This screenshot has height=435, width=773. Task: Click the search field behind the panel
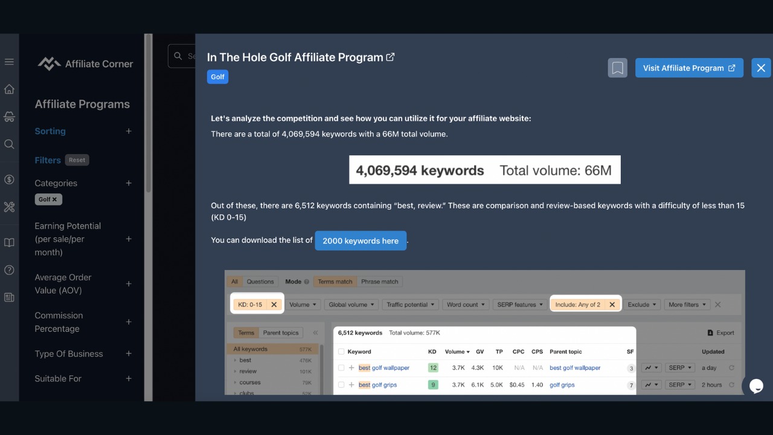[182, 56]
